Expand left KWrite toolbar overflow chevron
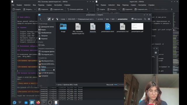 (x=88, y=9)
